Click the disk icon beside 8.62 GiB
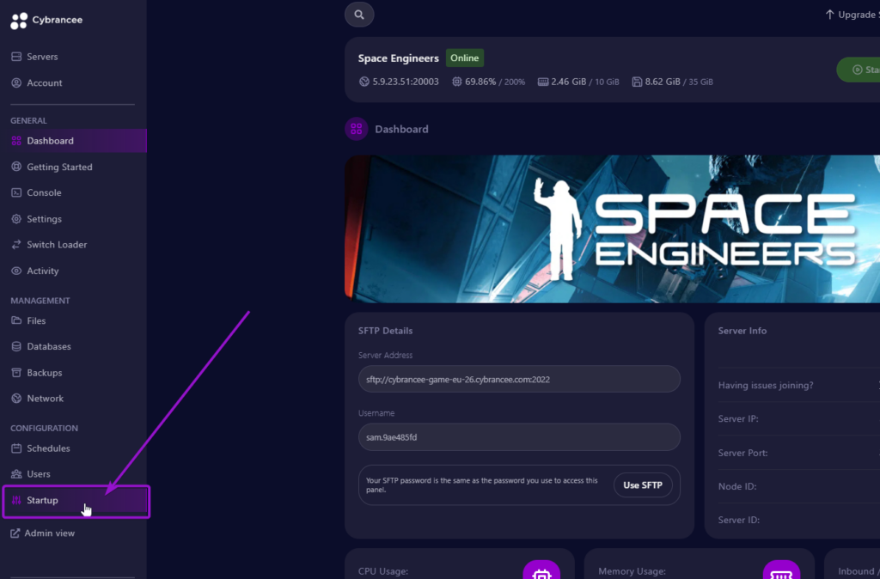The height and width of the screenshot is (579, 880). click(x=637, y=82)
